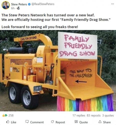Screen dimensions: 116x125
Task: Click the Share button label
Action: coord(107,122)
